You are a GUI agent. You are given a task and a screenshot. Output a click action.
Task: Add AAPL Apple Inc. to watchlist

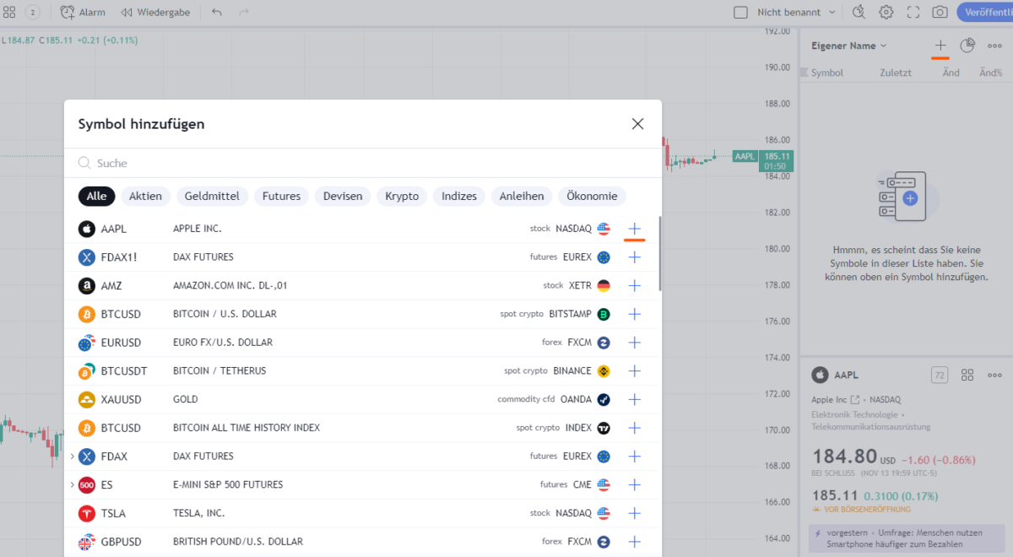[x=635, y=229]
